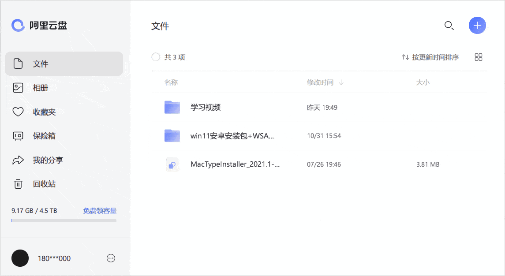Toggle the select-all circle checkbox
The image size is (505, 276).
pyautogui.click(x=156, y=57)
